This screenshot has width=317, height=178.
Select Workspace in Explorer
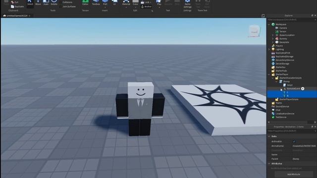pos(281,24)
